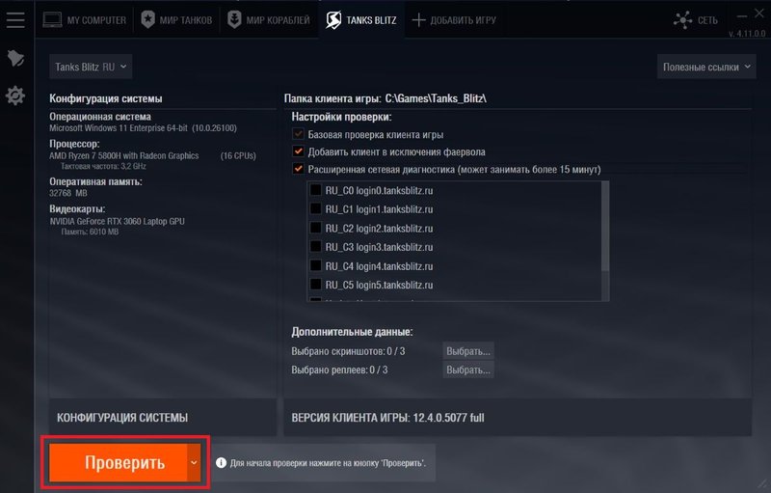Image resolution: width=771 pixels, height=493 pixels.
Task: Click the info icon beside the hint text
Action: pos(221,463)
